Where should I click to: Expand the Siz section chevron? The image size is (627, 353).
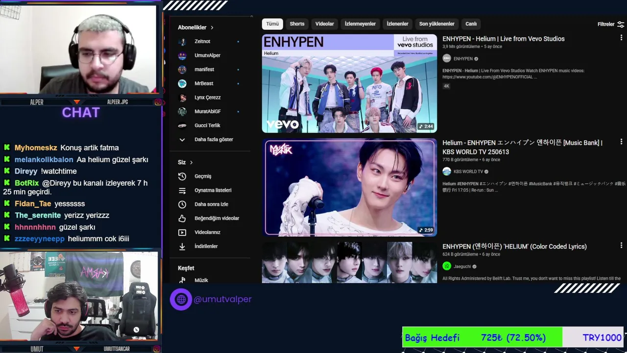(x=191, y=162)
